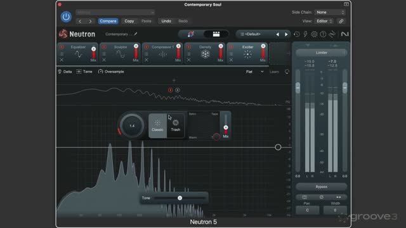This screenshot has height=228, width=406.
Task: Open the View Editor dropdown
Action: pyautogui.click(x=324, y=21)
